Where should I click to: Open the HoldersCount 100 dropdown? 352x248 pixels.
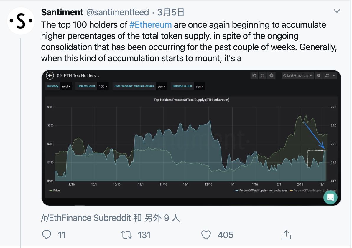pos(103,86)
